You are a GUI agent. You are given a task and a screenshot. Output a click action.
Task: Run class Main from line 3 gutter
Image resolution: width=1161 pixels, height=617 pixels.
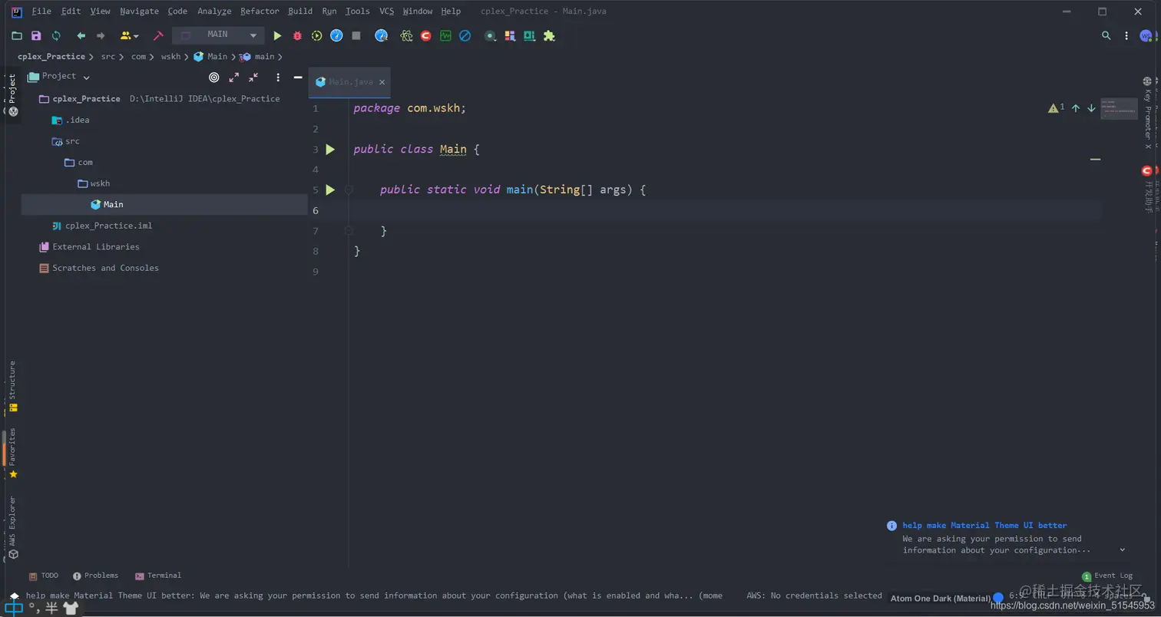coord(330,149)
